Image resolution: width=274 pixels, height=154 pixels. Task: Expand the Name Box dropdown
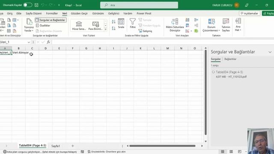click(x=29, y=42)
